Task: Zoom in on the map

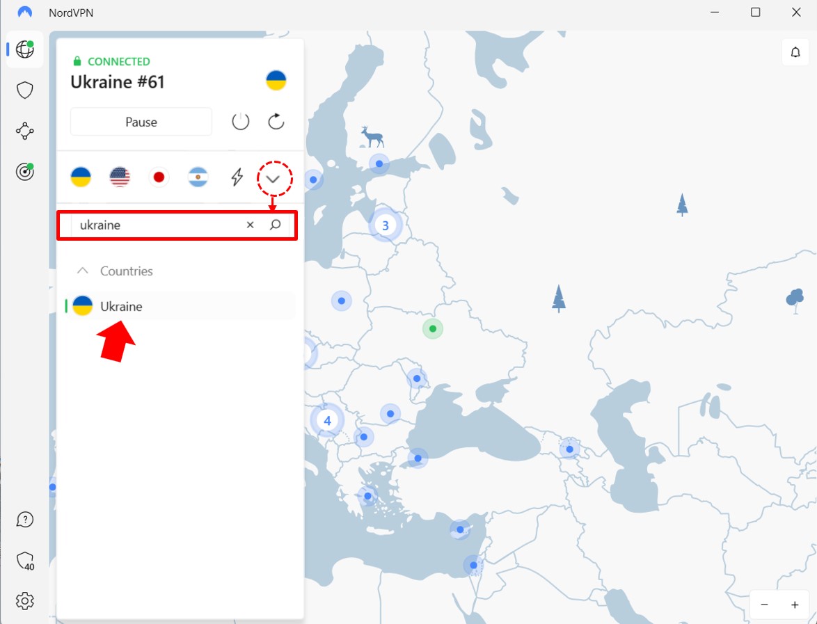Action: 794,605
